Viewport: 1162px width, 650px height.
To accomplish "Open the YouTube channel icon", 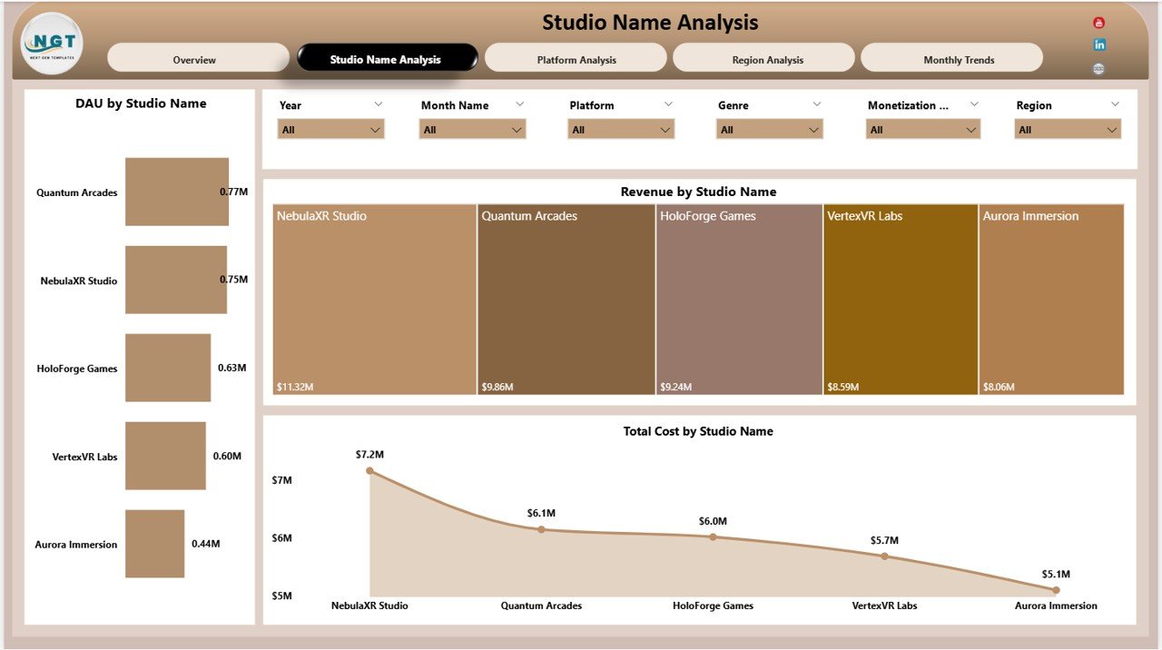I will point(1098,22).
